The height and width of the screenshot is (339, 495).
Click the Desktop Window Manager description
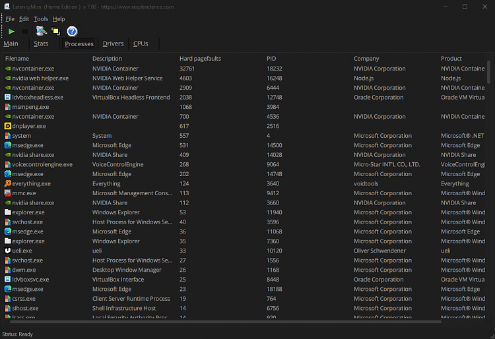[127, 270]
